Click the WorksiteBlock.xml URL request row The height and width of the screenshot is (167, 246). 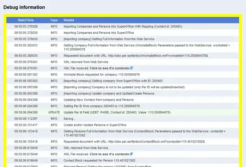tap(123, 56)
